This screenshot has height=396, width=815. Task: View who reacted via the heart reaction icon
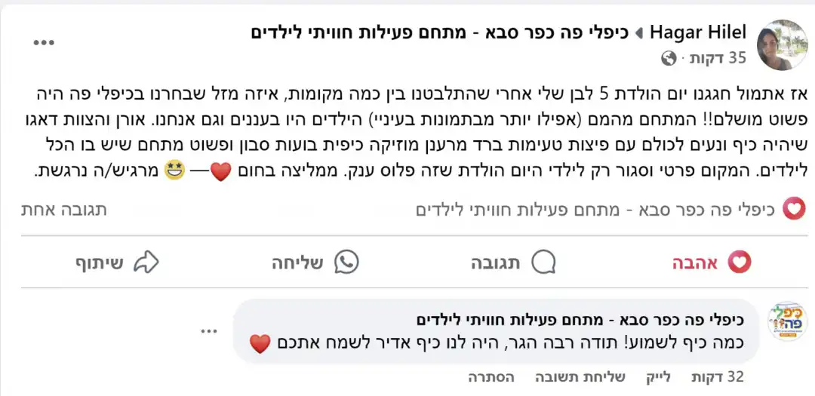[x=793, y=209]
